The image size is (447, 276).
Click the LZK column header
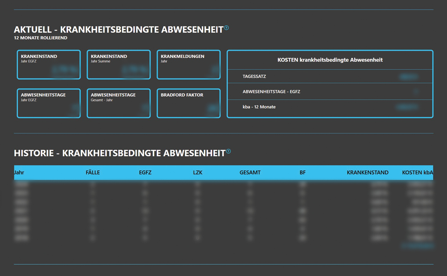197,172
